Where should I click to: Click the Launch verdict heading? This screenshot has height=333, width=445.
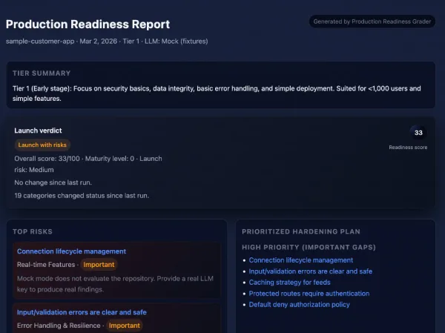(38, 131)
